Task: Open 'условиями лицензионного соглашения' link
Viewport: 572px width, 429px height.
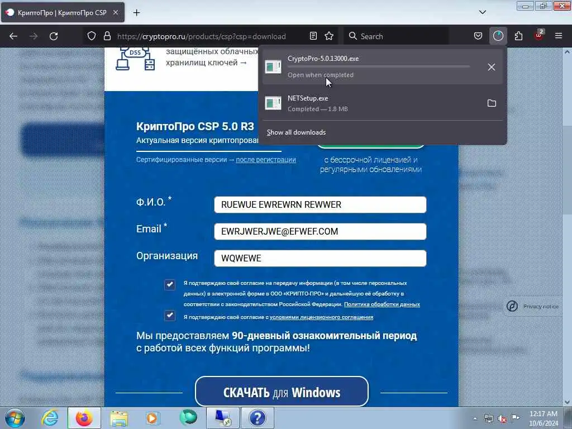Action: tap(321, 317)
